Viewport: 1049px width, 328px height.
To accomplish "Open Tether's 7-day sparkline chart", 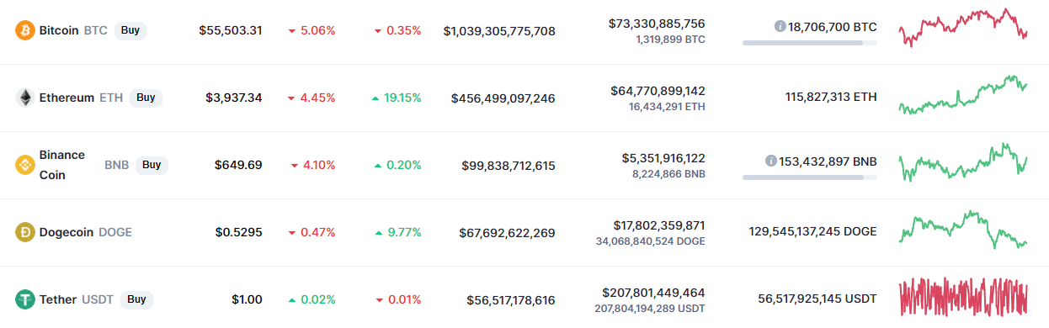I will coord(963,299).
